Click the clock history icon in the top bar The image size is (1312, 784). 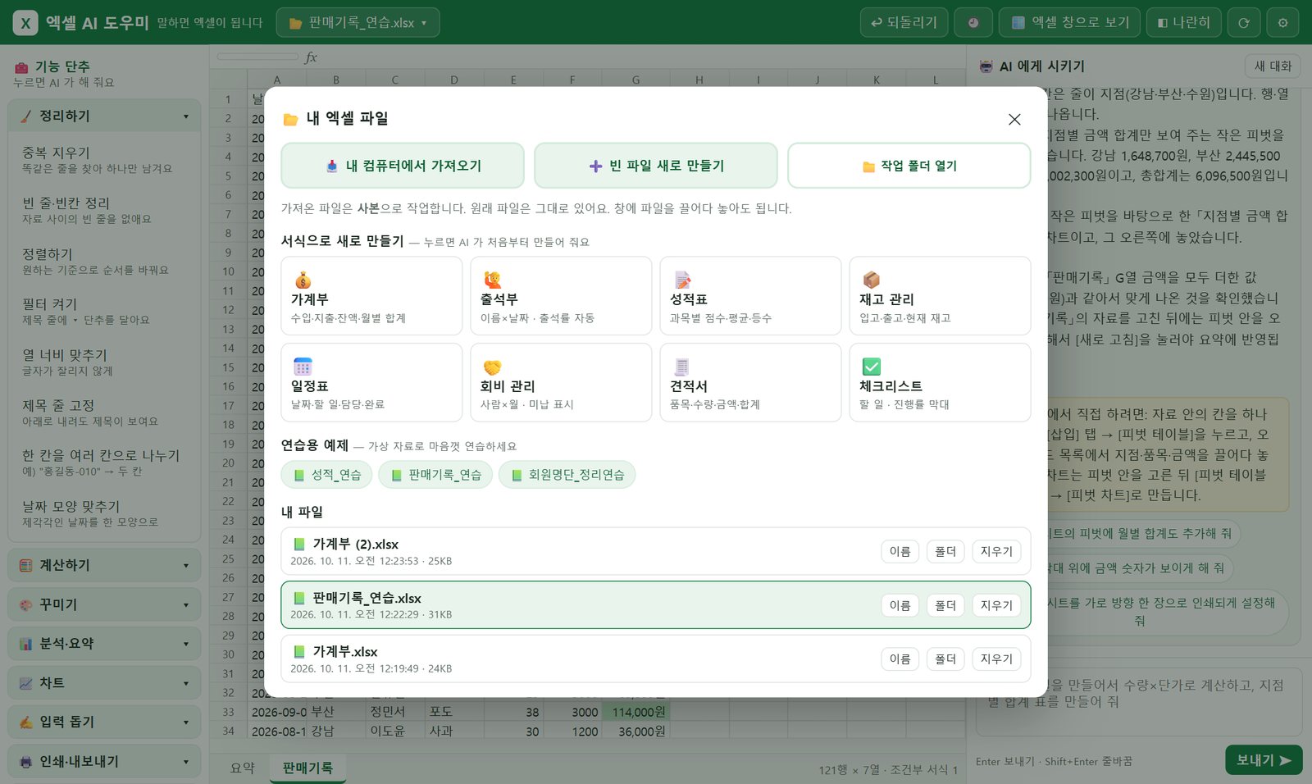[x=973, y=23]
